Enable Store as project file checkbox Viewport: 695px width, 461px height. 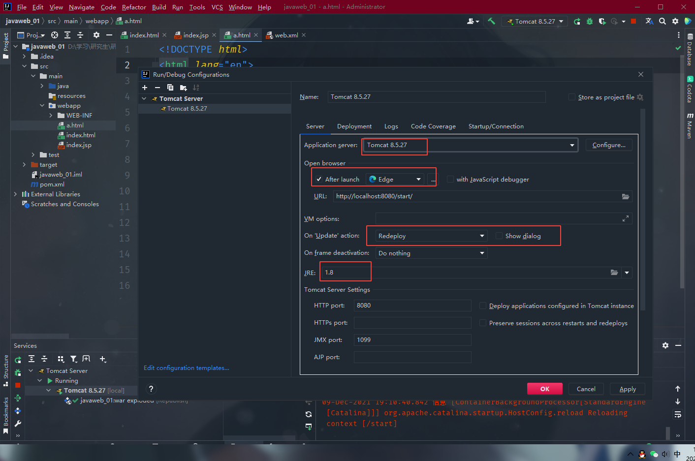tap(572, 97)
